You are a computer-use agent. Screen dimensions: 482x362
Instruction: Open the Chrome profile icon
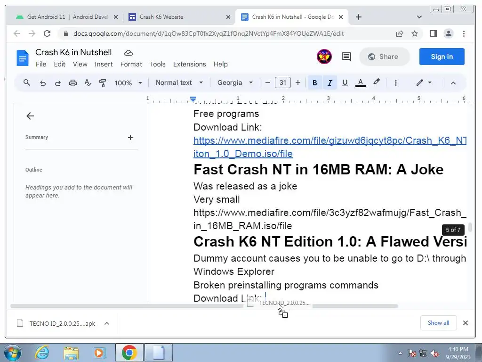coord(449,33)
